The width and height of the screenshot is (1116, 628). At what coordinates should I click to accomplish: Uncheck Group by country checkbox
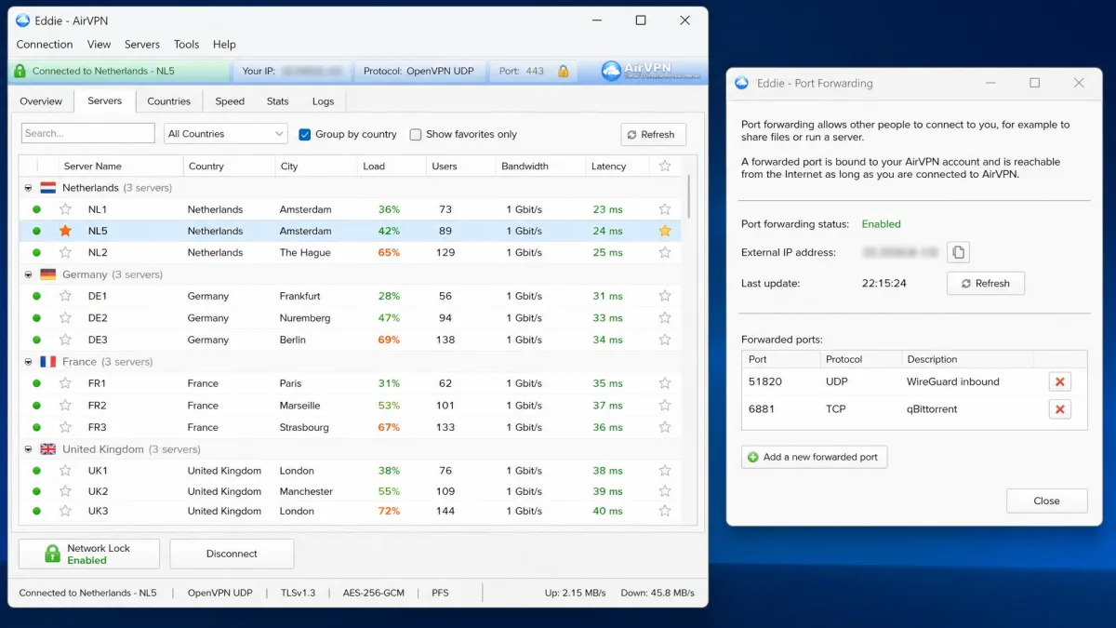click(x=305, y=134)
